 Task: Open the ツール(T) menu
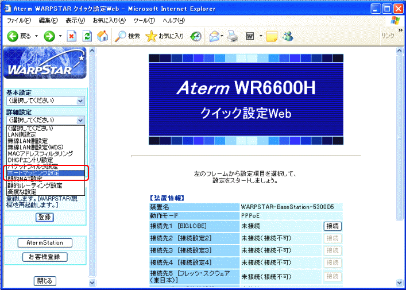(x=144, y=20)
